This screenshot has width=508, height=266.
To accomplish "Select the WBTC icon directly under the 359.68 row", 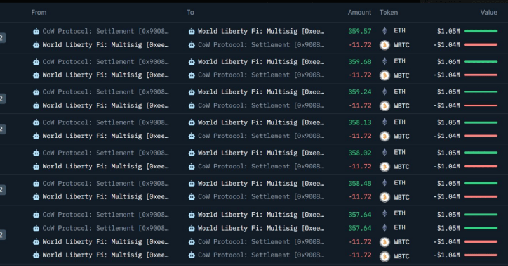I will point(384,75).
